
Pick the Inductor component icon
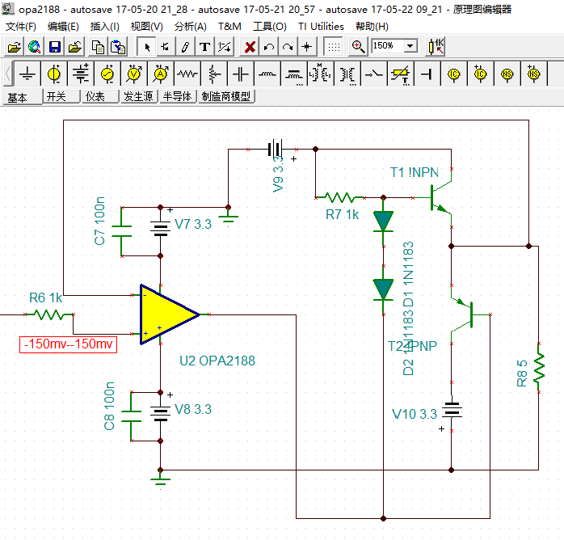[267, 74]
